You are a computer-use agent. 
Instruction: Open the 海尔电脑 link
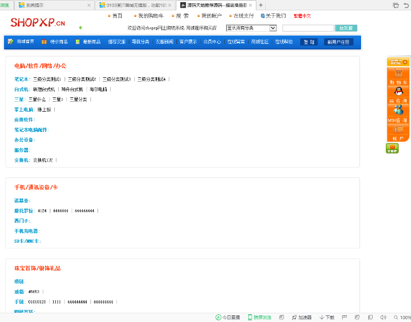pos(98,89)
